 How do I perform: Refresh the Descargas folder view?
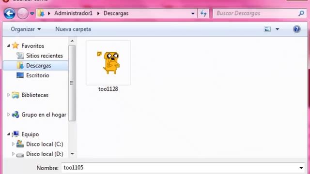pyautogui.click(x=203, y=14)
